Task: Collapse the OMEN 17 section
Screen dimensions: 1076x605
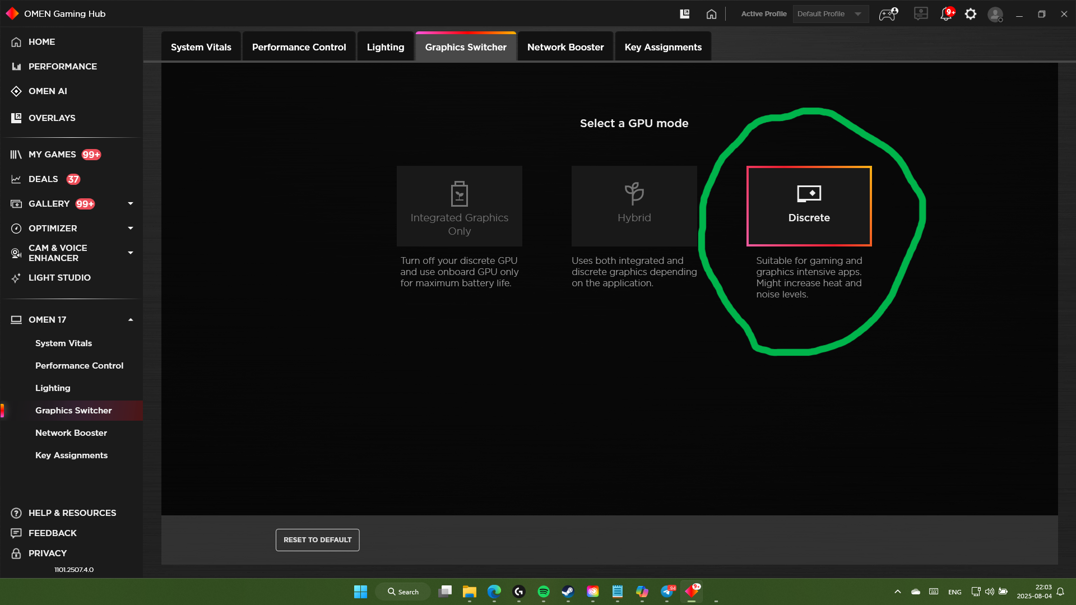Action: tap(131, 320)
